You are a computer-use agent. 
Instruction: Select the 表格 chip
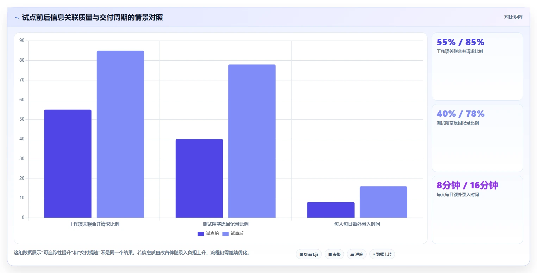[334, 254]
